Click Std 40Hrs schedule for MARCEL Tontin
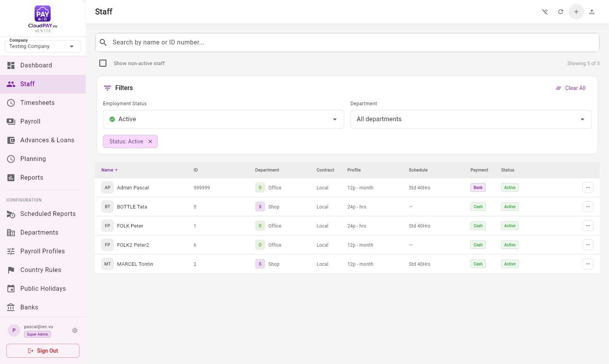Viewport: 609px width, 364px height. (x=419, y=264)
